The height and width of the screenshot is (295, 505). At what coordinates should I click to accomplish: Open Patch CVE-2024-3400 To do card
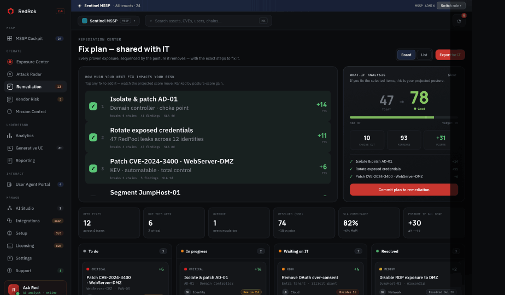[x=125, y=279]
